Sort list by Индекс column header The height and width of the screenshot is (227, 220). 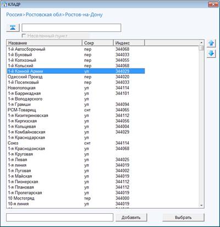point(129,43)
